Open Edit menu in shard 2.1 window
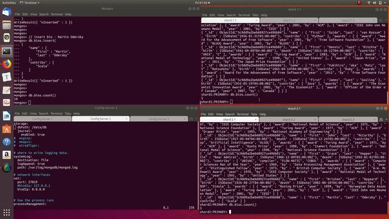 (211, 114)
